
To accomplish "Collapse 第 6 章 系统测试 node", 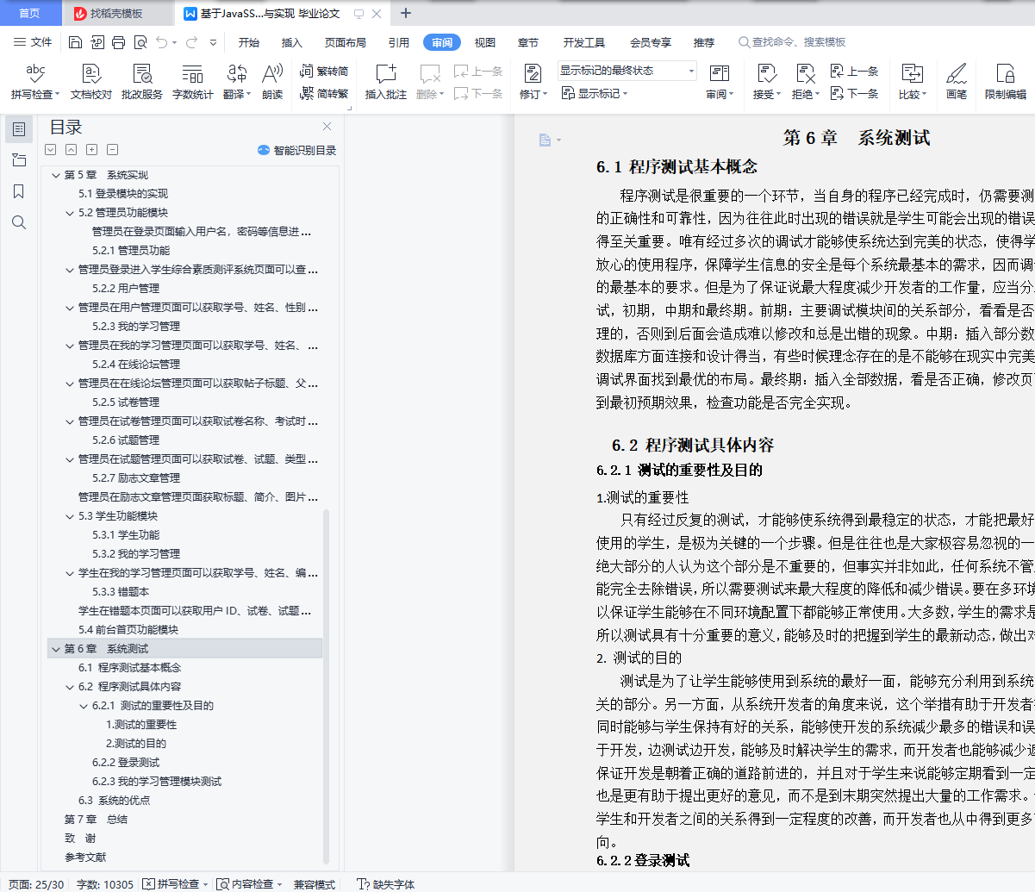I will click(57, 649).
